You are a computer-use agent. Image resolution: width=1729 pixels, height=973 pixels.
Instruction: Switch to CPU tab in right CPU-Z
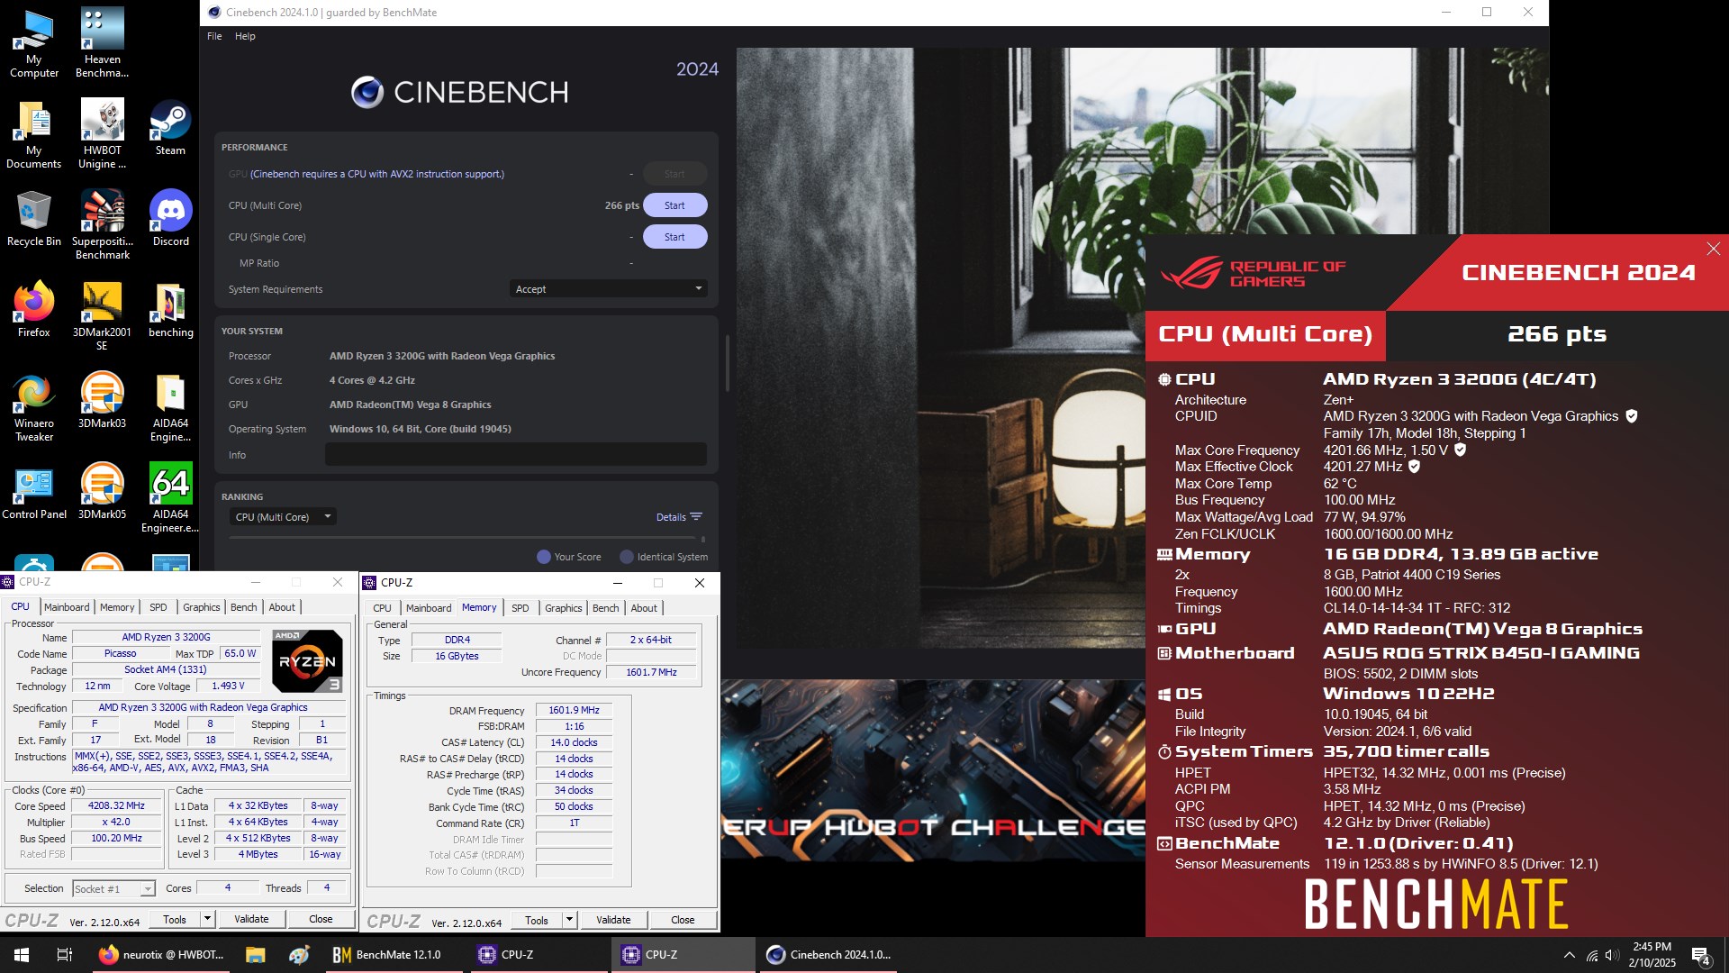(382, 608)
